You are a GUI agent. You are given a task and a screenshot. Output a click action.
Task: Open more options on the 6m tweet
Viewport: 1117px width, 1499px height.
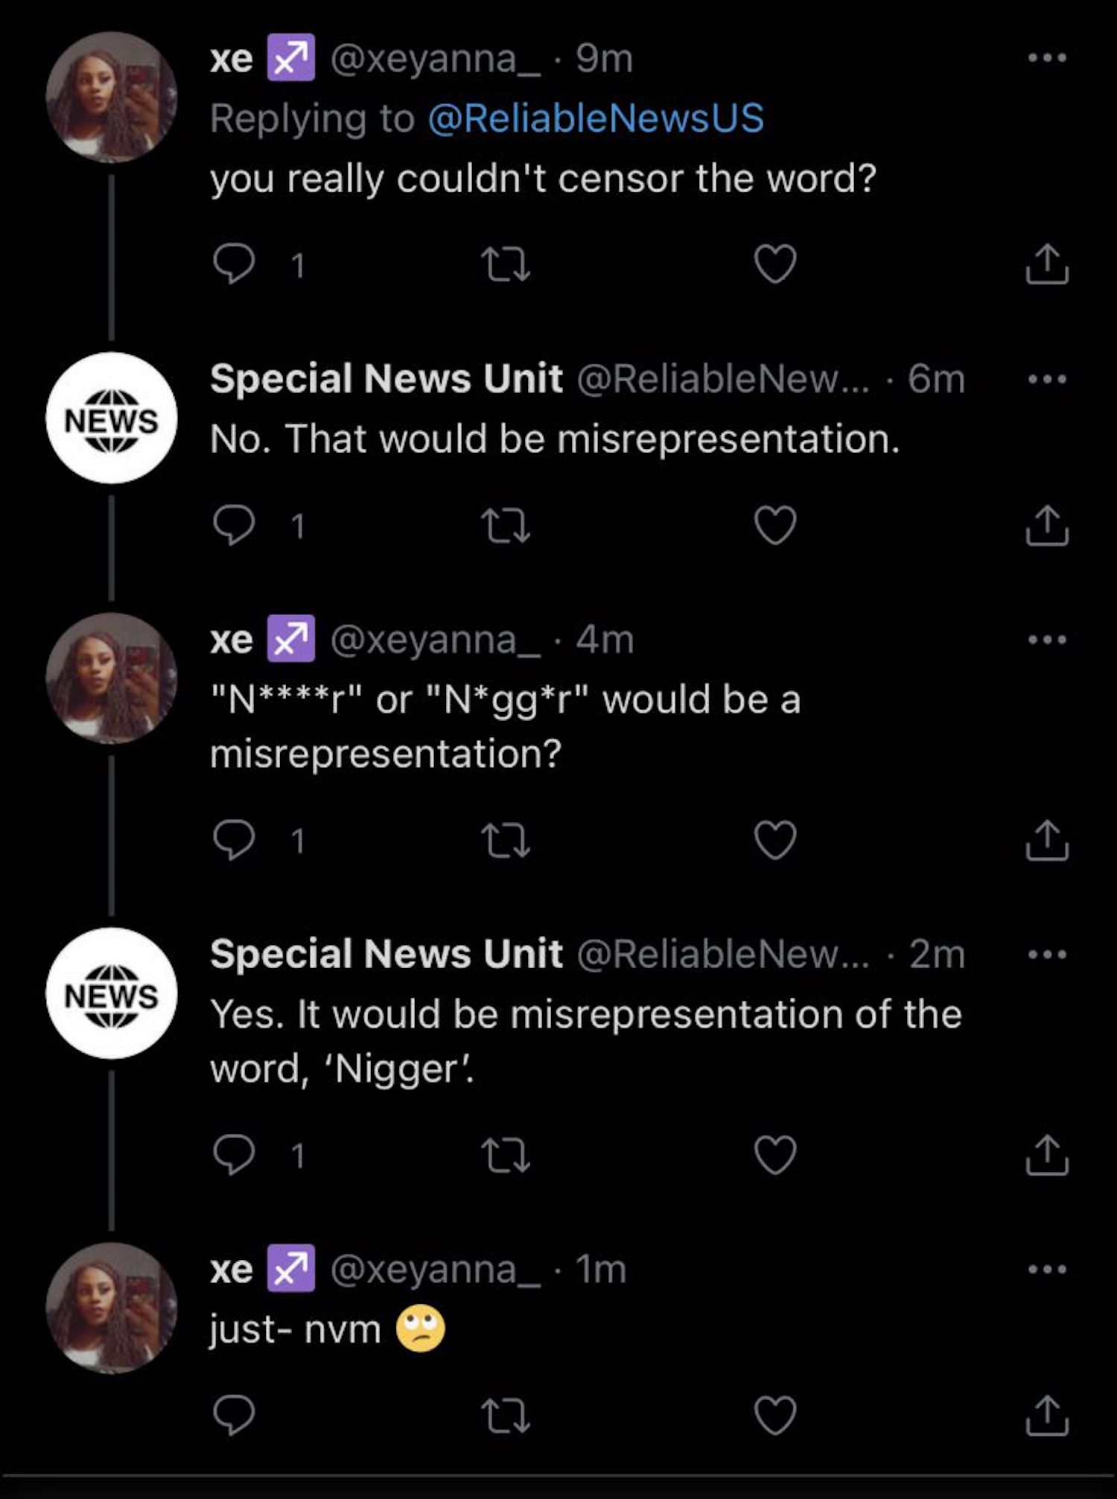point(1046,379)
